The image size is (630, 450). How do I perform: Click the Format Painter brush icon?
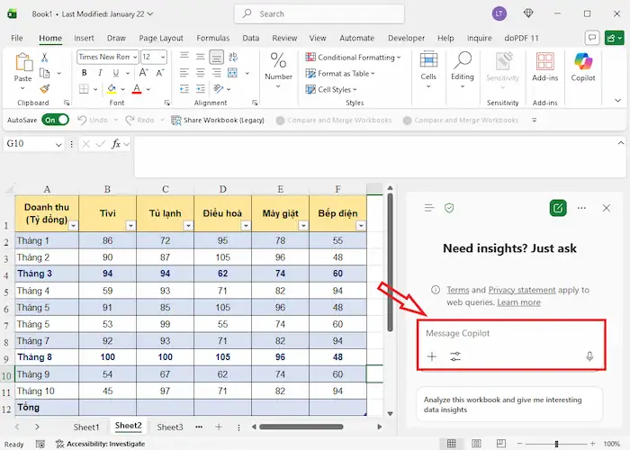[x=44, y=89]
